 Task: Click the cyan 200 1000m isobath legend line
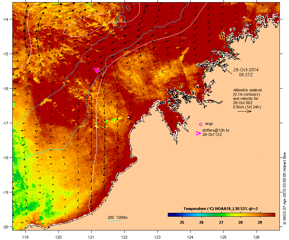coord(114,221)
